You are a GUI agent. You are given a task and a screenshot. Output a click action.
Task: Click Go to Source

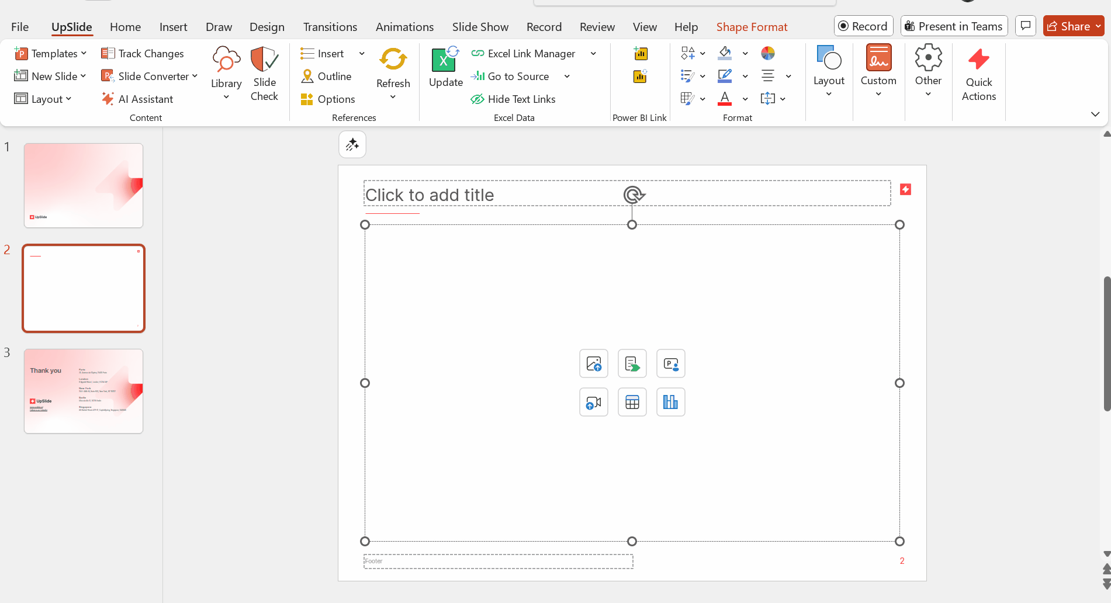pos(510,77)
